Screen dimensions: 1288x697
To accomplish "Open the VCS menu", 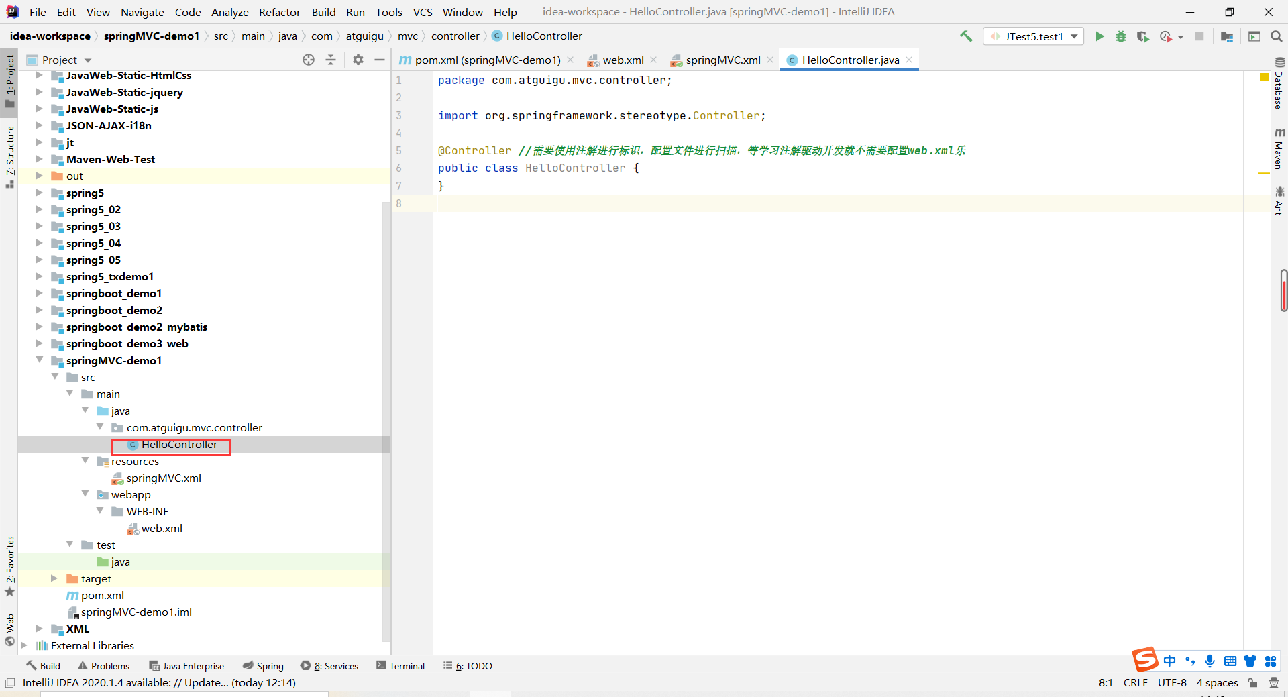I will [423, 12].
